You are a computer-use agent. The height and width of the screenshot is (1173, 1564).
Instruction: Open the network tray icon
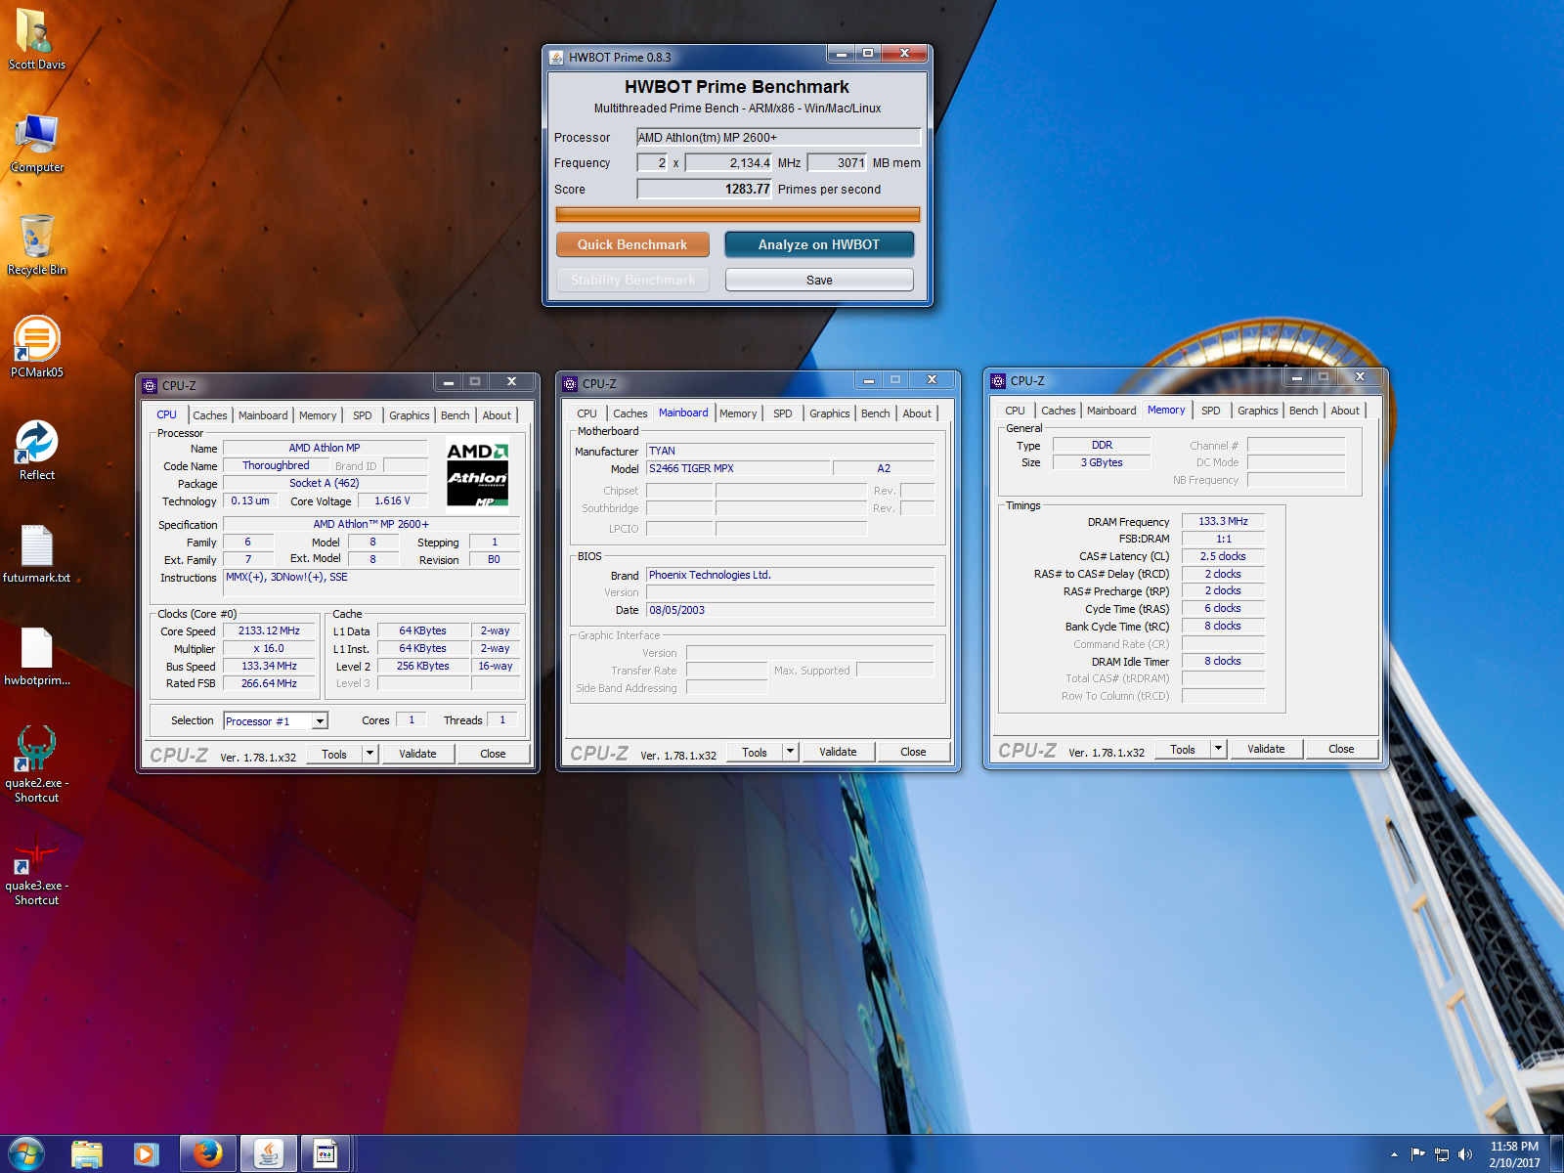tap(1442, 1154)
